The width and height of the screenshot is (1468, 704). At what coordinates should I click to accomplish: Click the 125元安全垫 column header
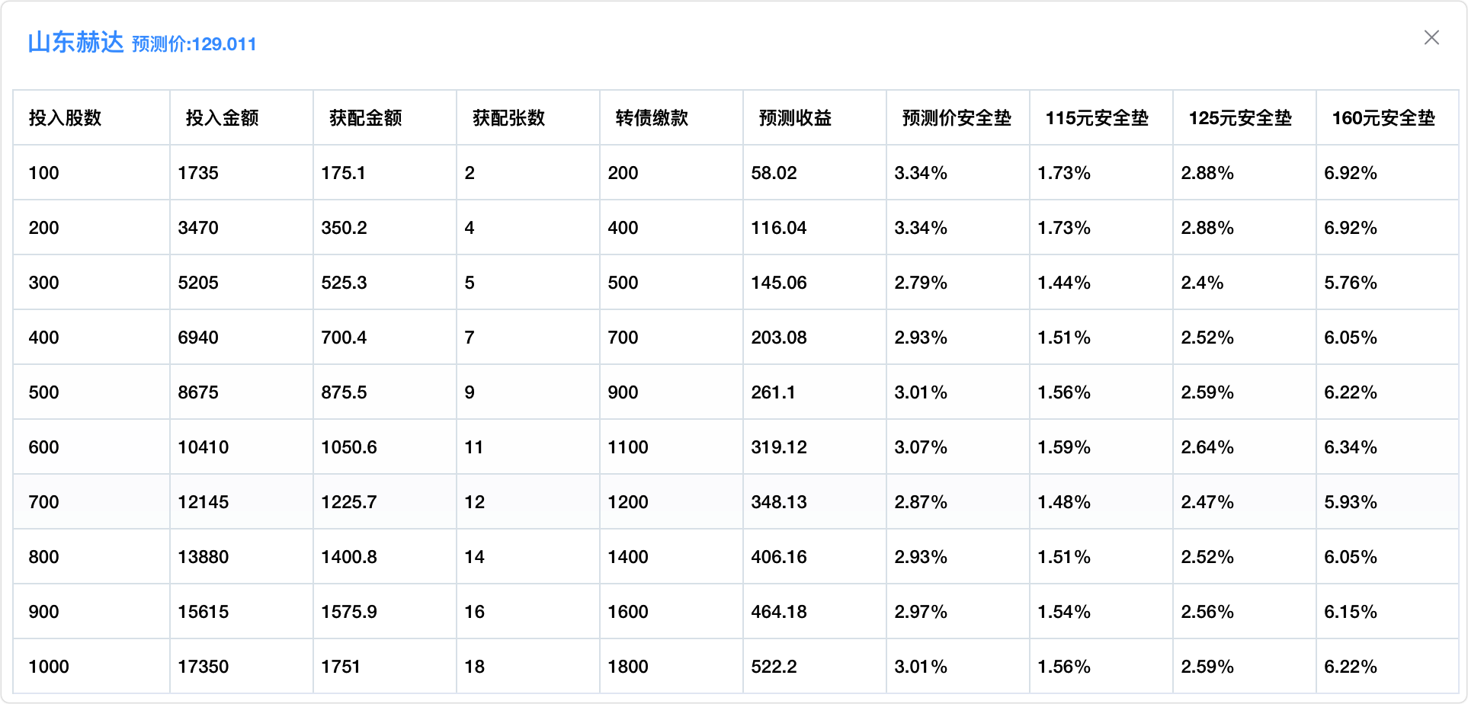click(1240, 118)
